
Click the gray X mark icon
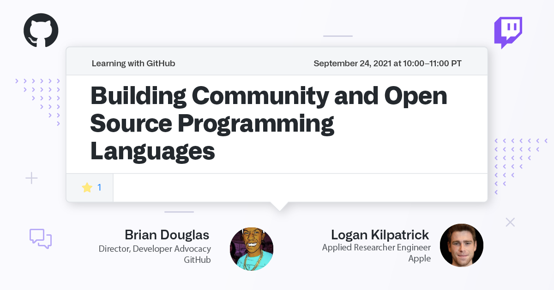coord(510,222)
